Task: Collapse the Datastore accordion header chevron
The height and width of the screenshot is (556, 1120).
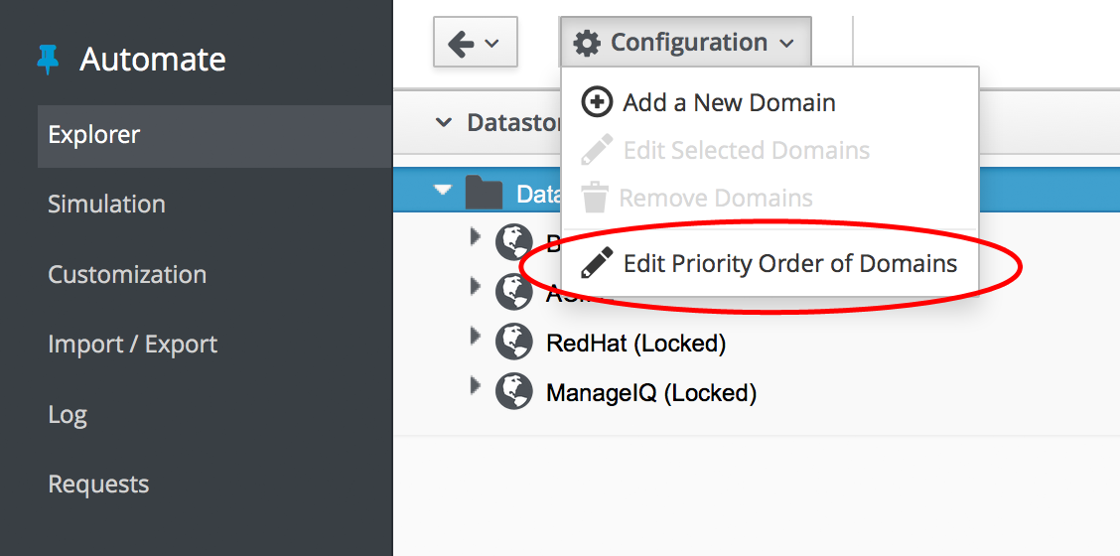Action: click(x=443, y=122)
